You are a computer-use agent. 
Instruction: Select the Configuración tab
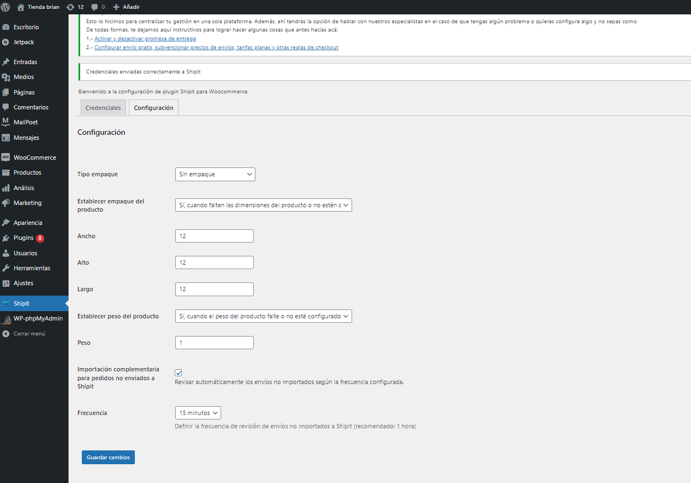pos(154,108)
